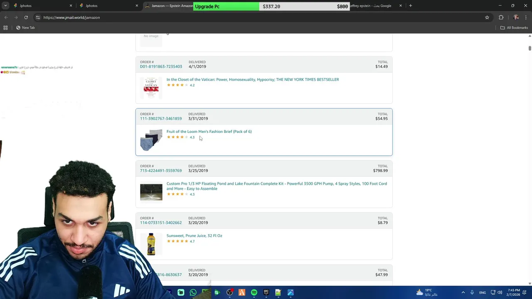Viewport: 532px width, 299px height.
Task: Open order number 111-3902767-3461859
Action: (x=161, y=118)
